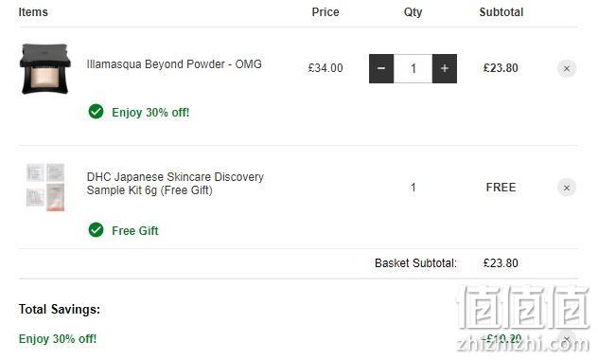Screen dimensions: 598x360
Task: Click the quantity input field showing 1
Action: (x=413, y=69)
